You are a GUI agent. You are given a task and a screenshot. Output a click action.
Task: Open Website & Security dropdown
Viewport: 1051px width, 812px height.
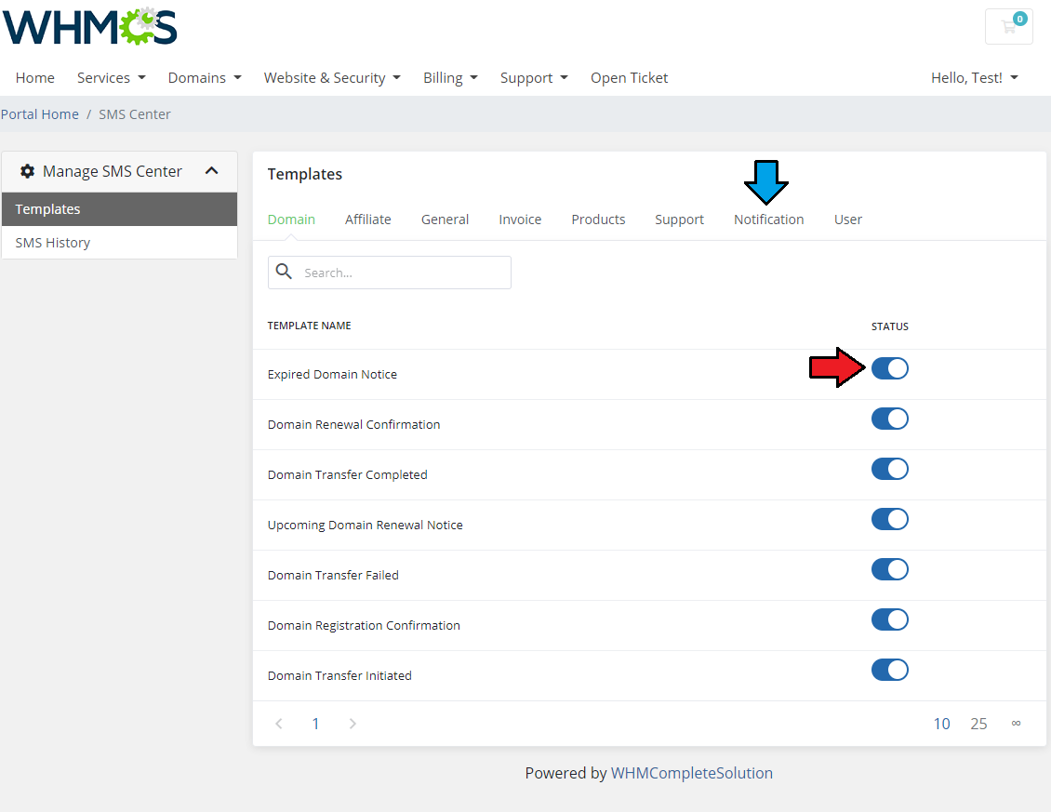332,78
